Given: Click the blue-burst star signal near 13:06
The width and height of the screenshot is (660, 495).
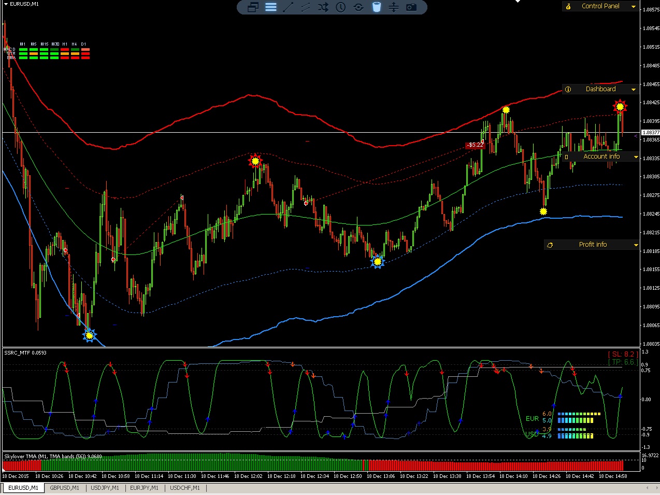Looking at the screenshot, I should (378, 262).
